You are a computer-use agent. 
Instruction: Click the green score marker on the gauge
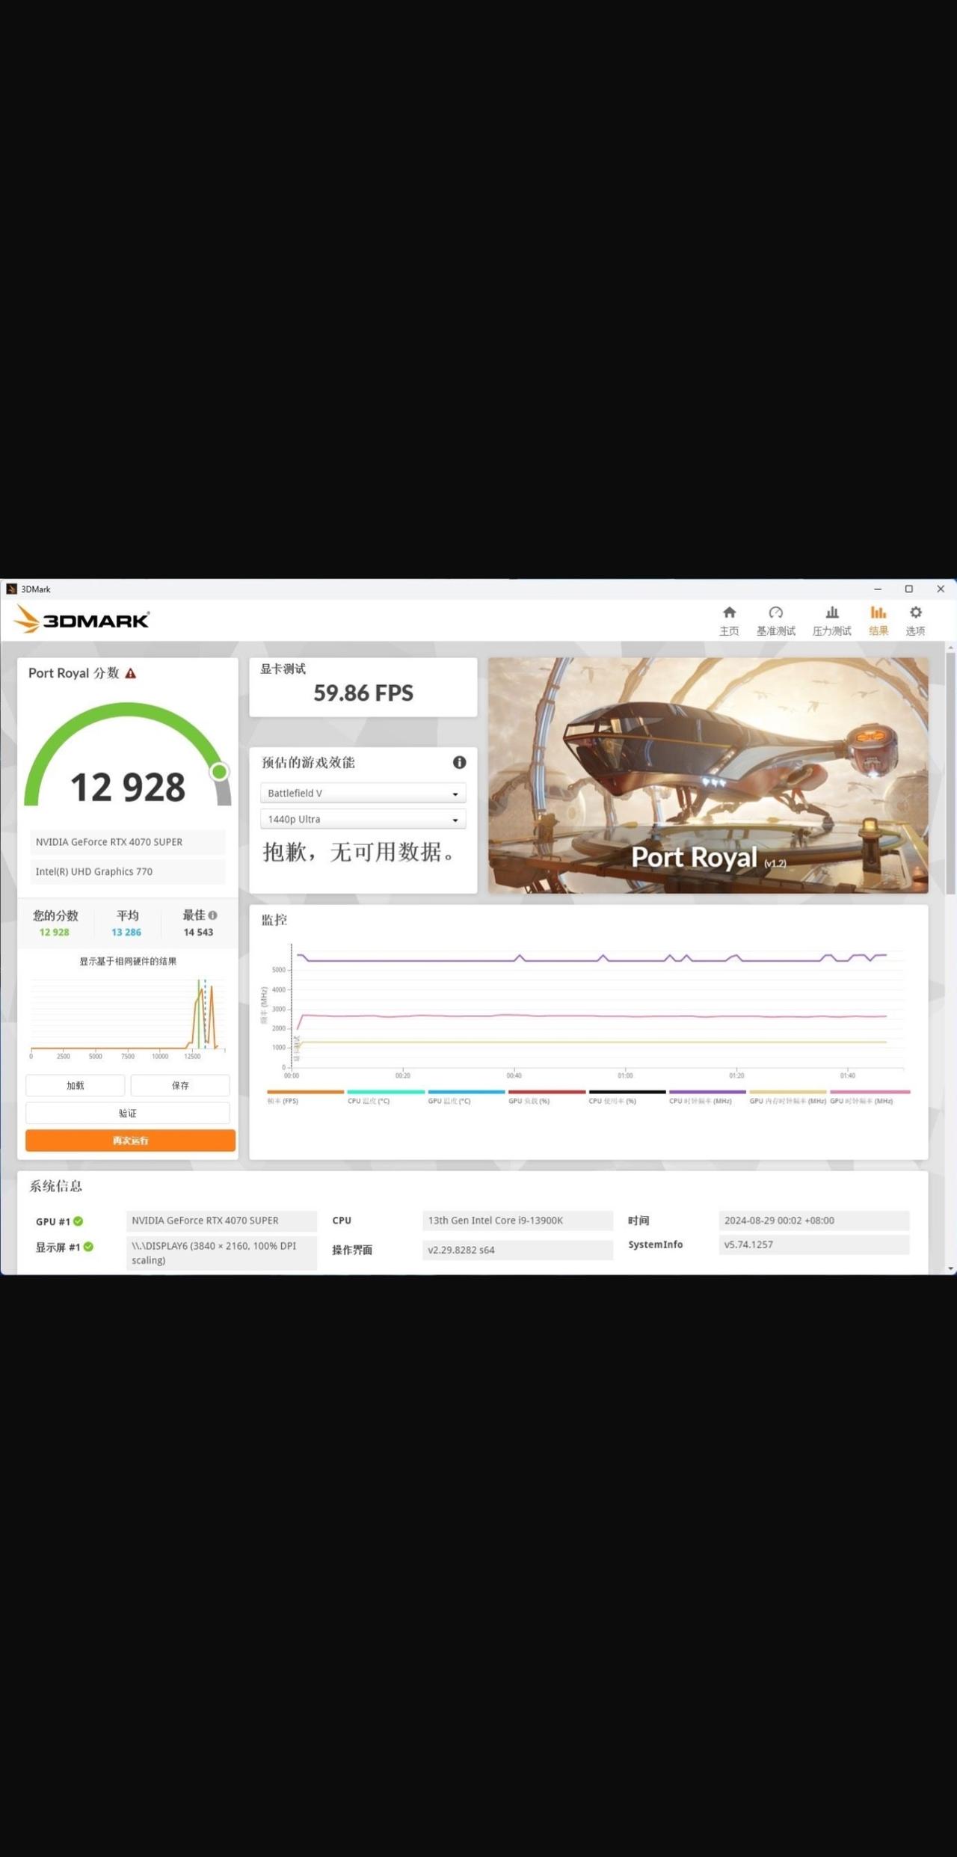coord(219,771)
